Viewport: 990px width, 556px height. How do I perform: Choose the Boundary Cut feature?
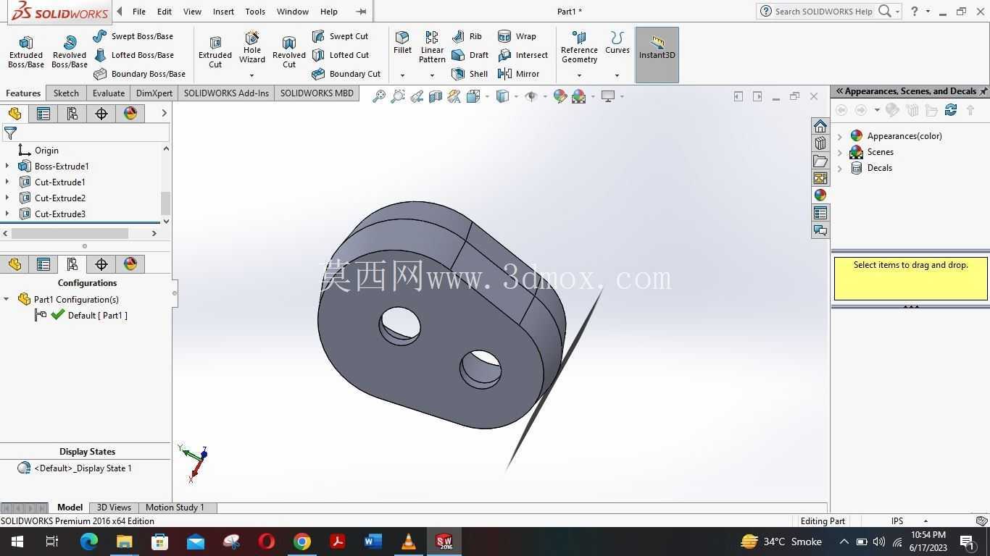pyautogui.click(x=346, y=74)
